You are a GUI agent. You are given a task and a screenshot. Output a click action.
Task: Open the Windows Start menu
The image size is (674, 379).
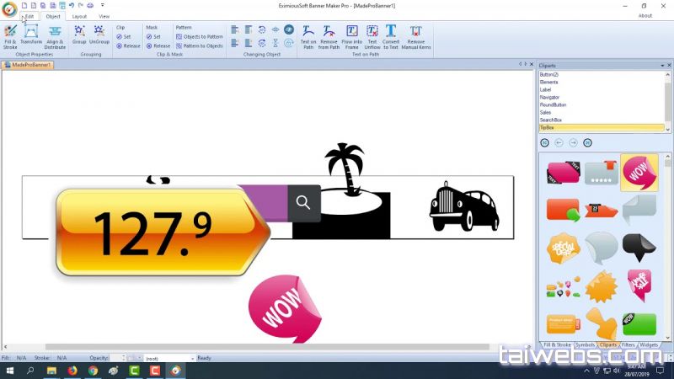8,370
